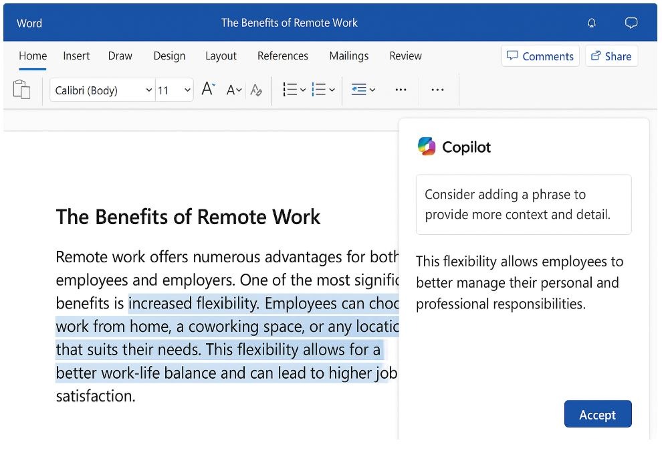Viewport: 662px width, 455px height.
Task: Click the Copilot suggestion prompt box
Action: (x=524, y=205)
